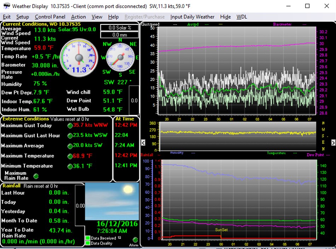This screenshot has width=336, height=249.
Task: Click the Maximum Gust Today green LED
Action: pyautogui.click(x=70, y=126)
